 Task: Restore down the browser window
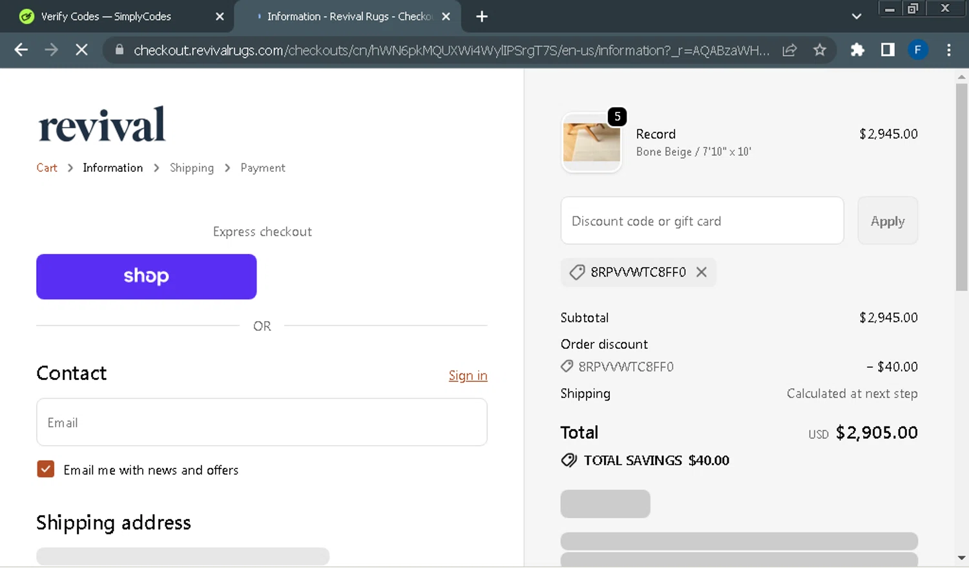pos(913,8)
